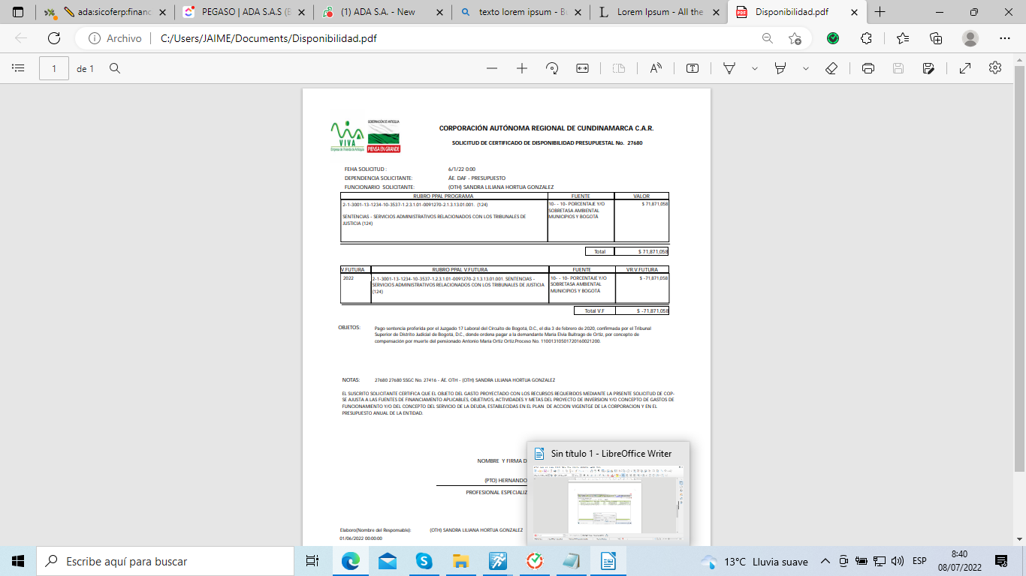Screen dimensions: 1026x576
Task: Select the Erase tool
Action: [x=831, y=68]
